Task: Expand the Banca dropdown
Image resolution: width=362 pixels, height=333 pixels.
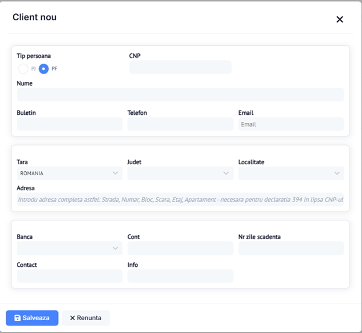Action: [69, 248]
